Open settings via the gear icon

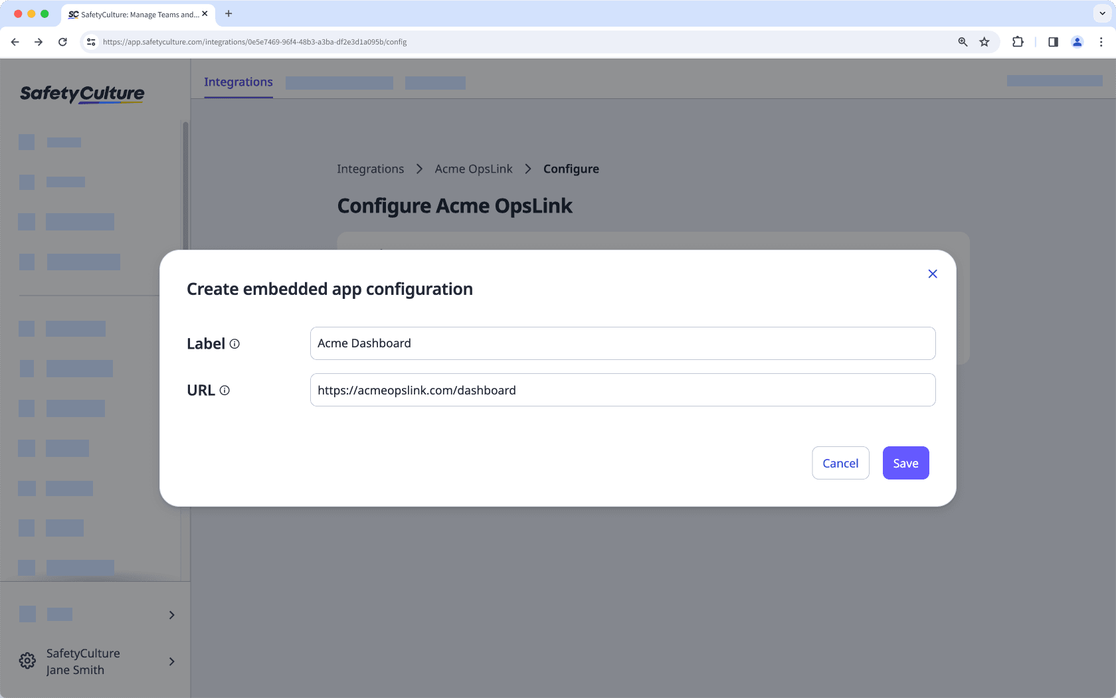point(27,660)
